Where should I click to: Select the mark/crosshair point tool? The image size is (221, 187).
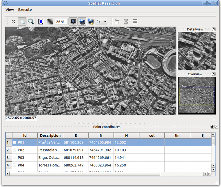click(x=13, y=22)
